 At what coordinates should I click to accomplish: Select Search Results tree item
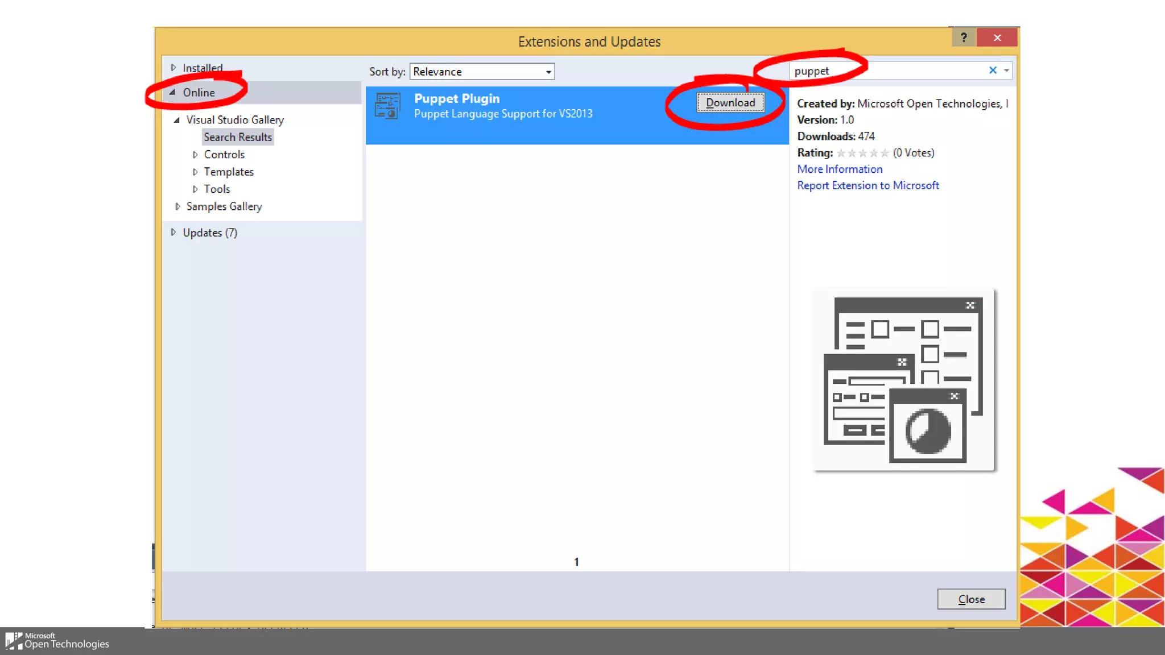pyautogui.click(x=238, y=137)
